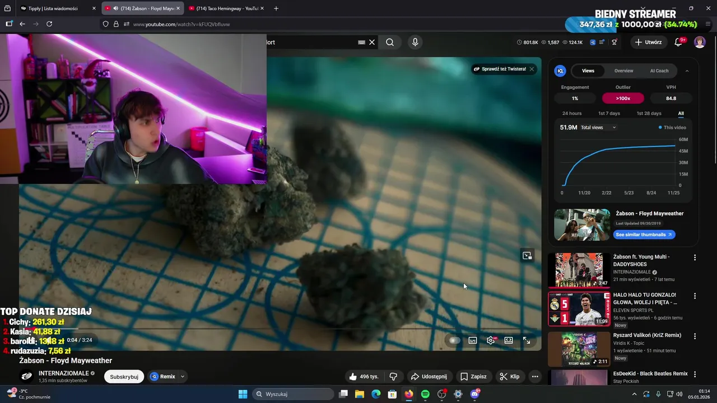717x403 pixels.
Task: Open OBS Studio from taskbar
Action: pyautogui.click(x=441, y=394)
